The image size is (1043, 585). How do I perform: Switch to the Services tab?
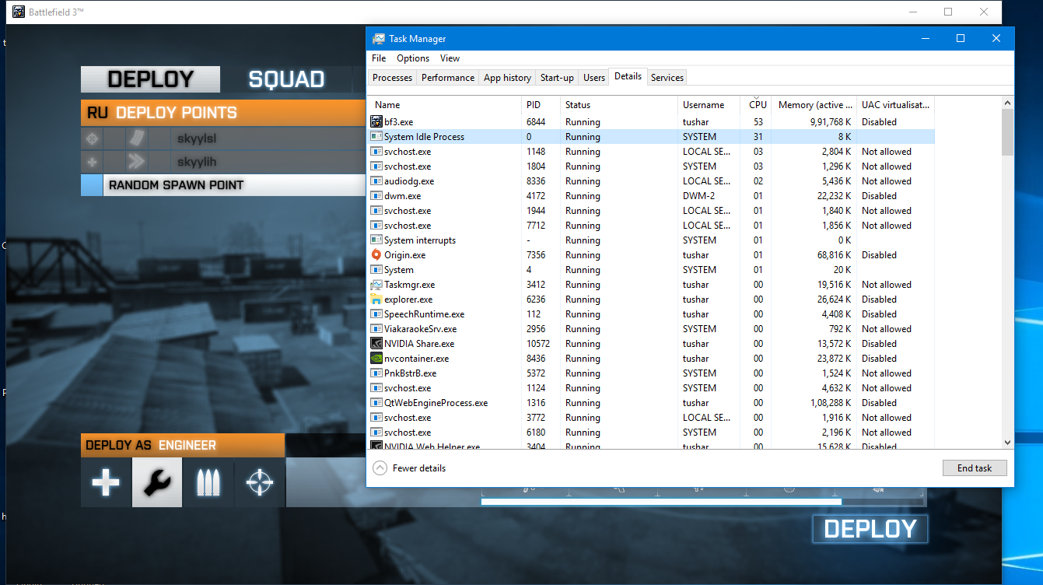667,78
